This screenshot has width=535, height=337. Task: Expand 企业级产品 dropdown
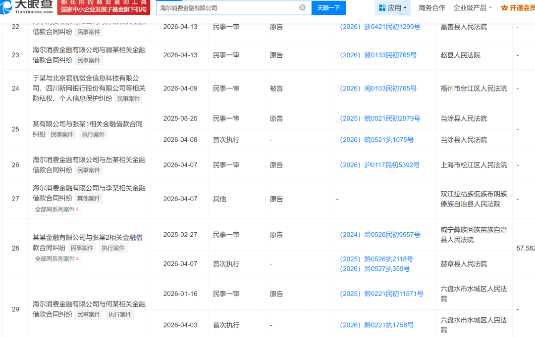click(x=472, y=8)
